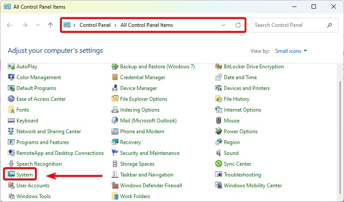Open Windows Defender Firewall brick icon

tap(115, 185)
